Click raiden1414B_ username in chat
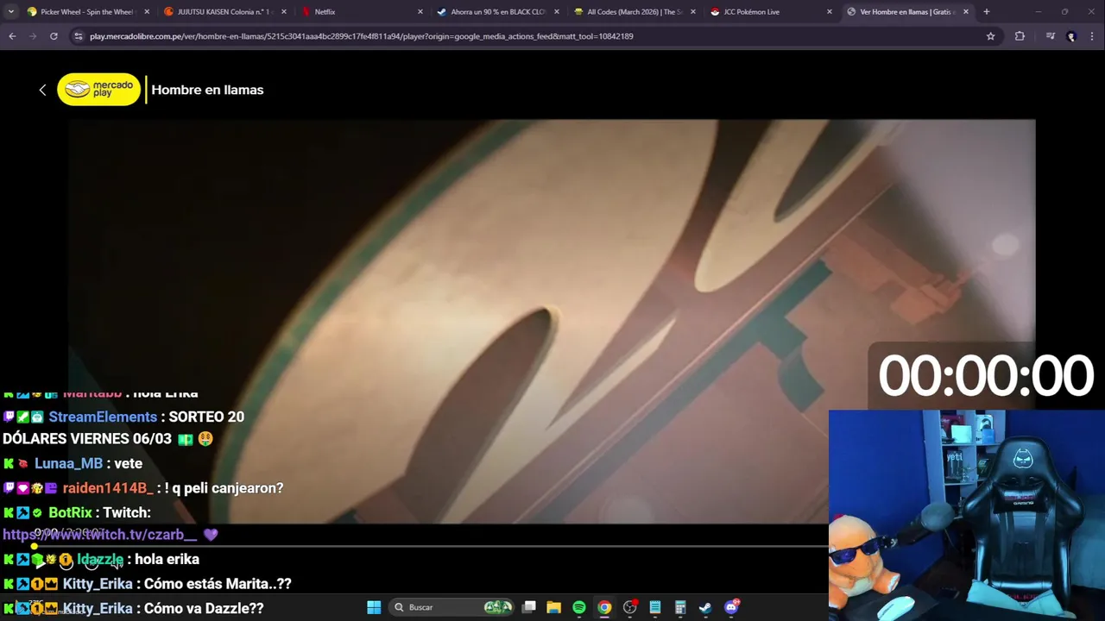The image size is (1105, 621). (x=108, y=488)
